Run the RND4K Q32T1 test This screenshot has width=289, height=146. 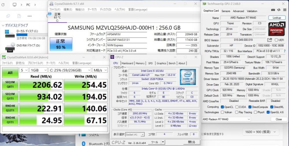coord(10,108)
